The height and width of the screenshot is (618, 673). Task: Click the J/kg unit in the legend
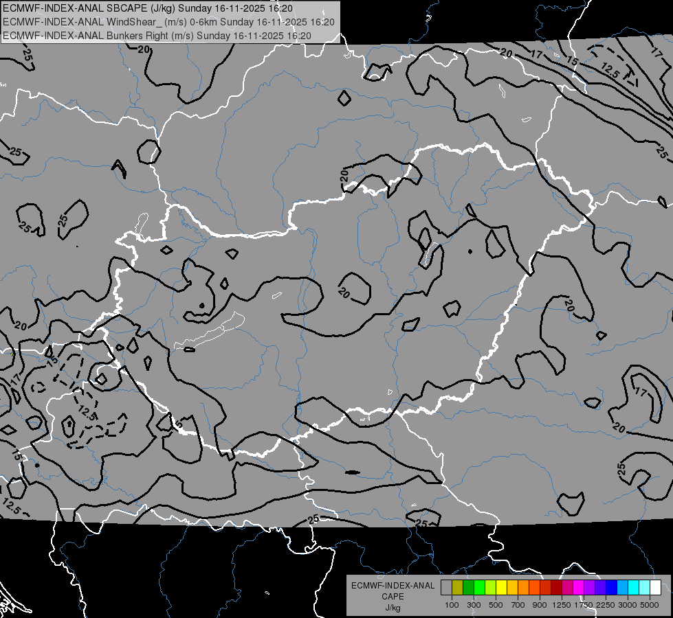tap(393, 608)
